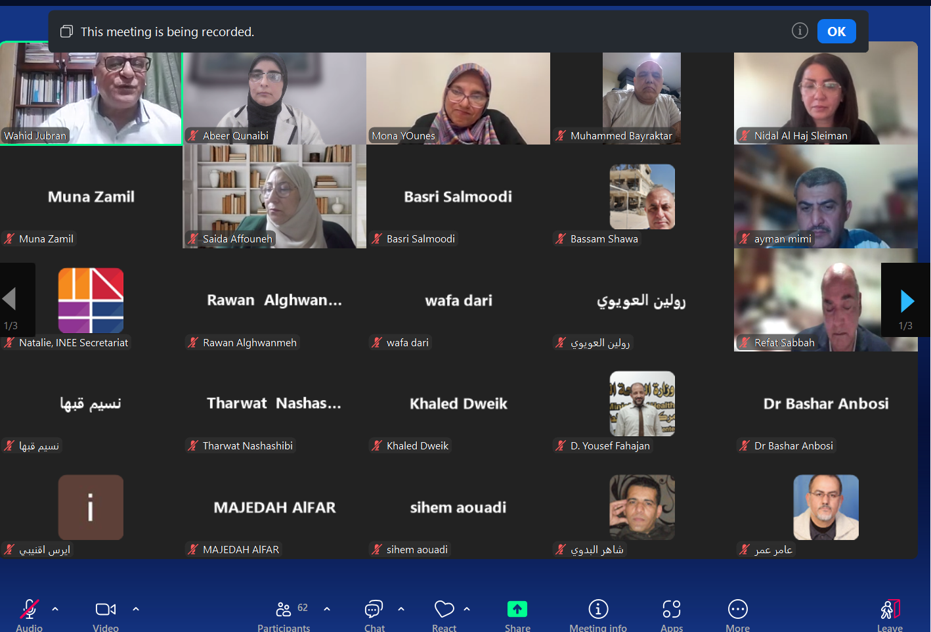Click the React heart icon
Image resolution: width=931 pixels, height=632 pixels.
(x=444, y=610)
